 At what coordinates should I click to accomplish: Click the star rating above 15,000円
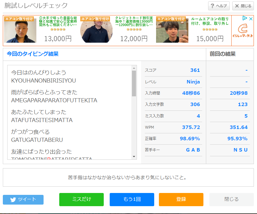click(x=210, y=29)
